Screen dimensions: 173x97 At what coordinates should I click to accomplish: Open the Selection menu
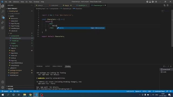coord(16,2)
